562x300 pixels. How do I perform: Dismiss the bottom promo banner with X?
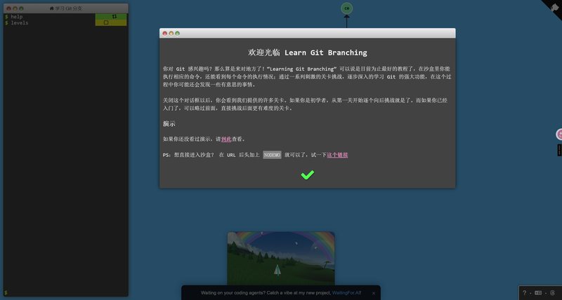(x=374, y=293)
